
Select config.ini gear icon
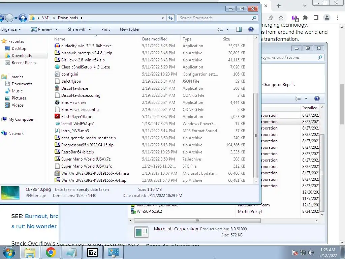(x=57, y=74)
